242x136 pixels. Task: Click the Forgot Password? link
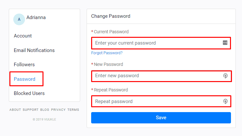[107, 53]
